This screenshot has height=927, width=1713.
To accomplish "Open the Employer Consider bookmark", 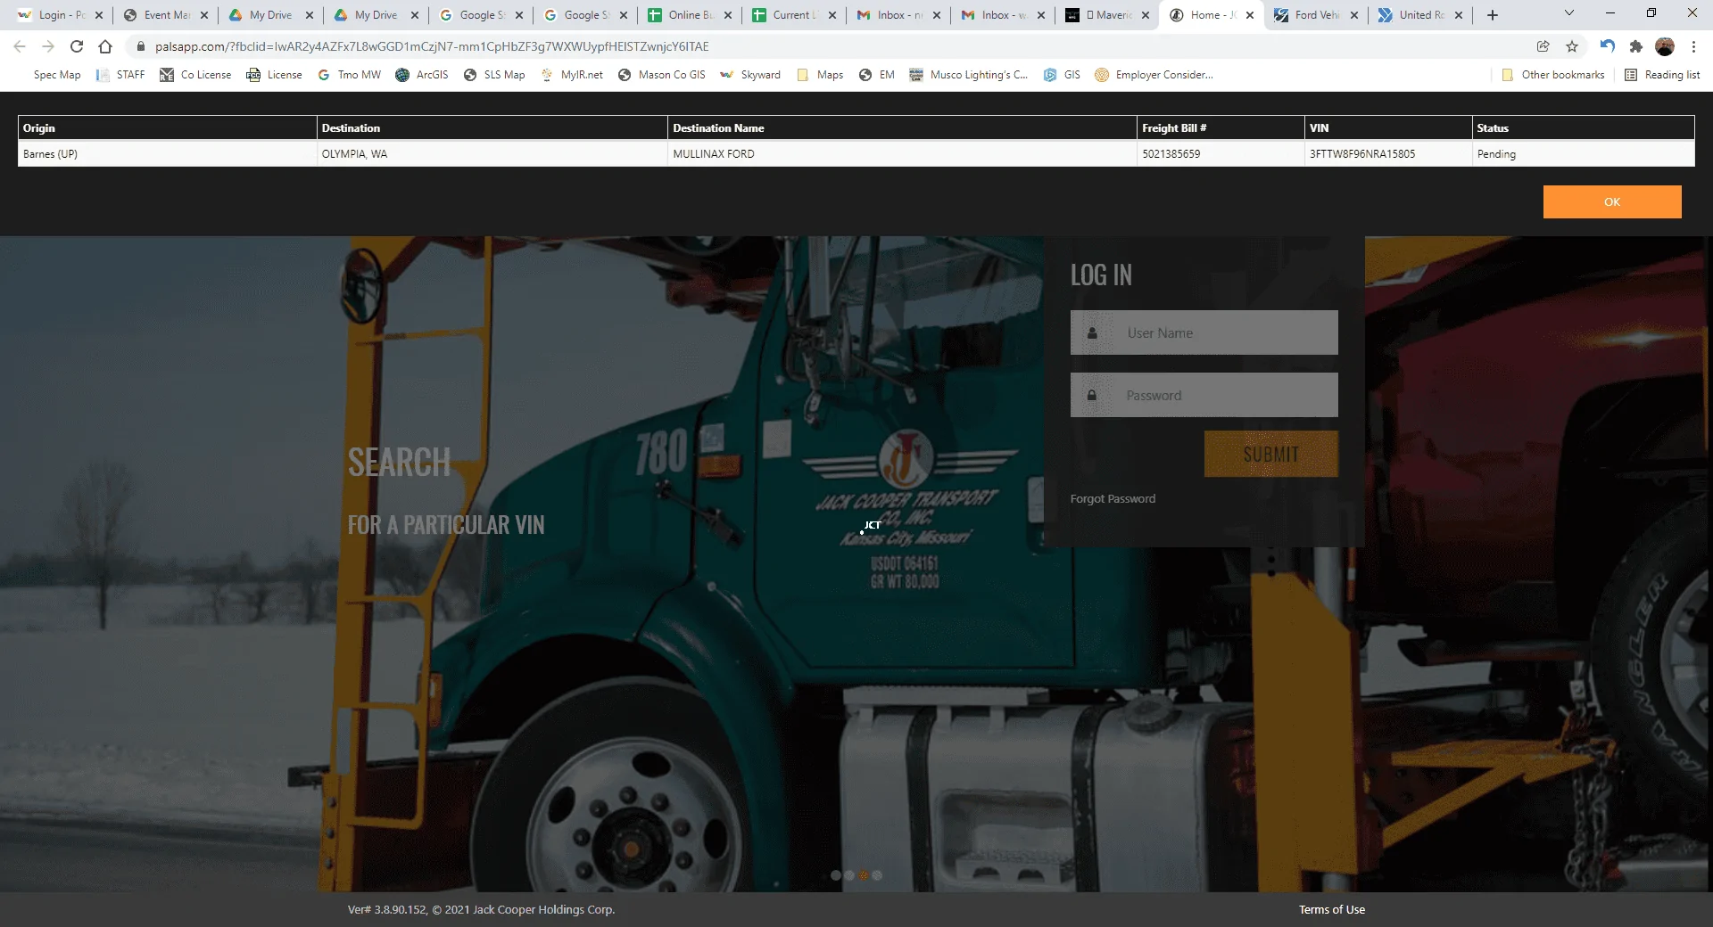I will click(x=1154, y=75).
